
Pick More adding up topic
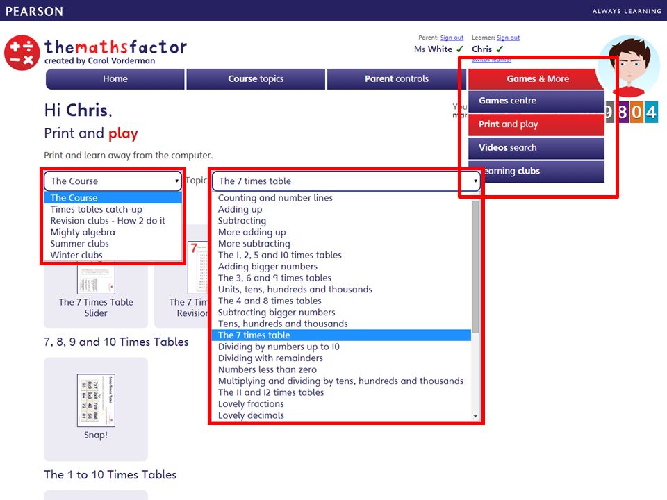click(x=342, y=232)
